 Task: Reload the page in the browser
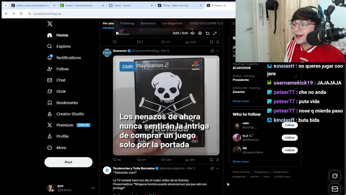[x=21, y=14]
